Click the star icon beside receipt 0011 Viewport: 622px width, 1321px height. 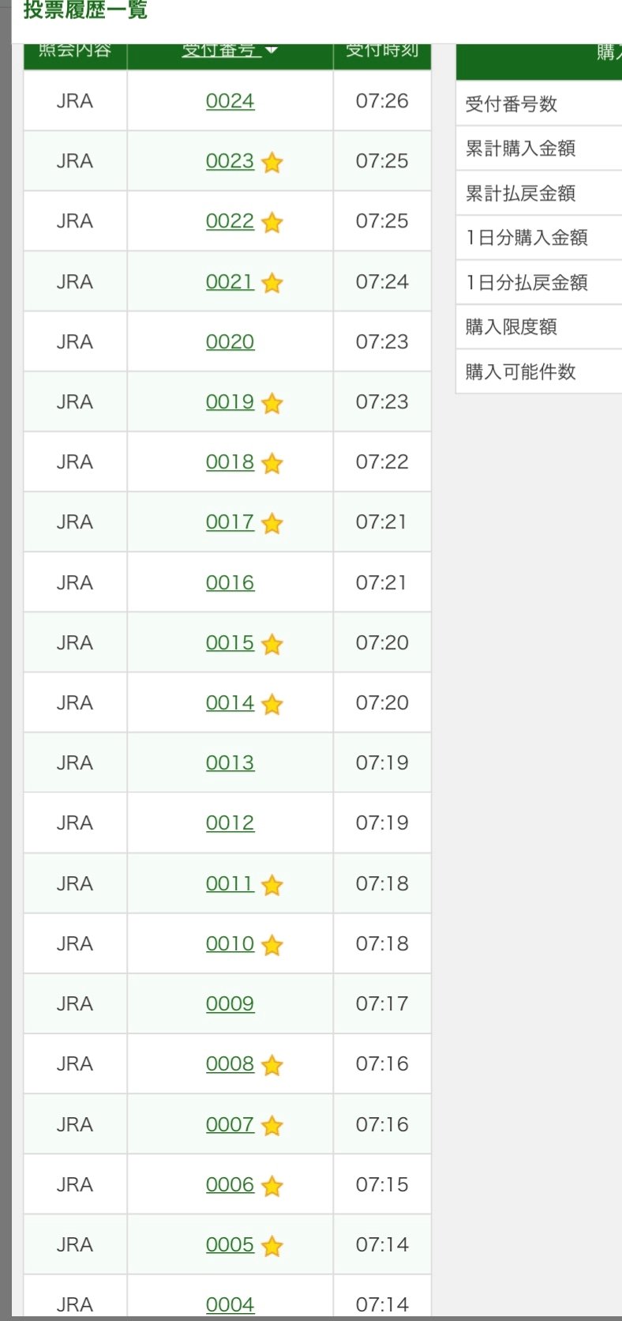pyautogui.click(x=272, y=886)
